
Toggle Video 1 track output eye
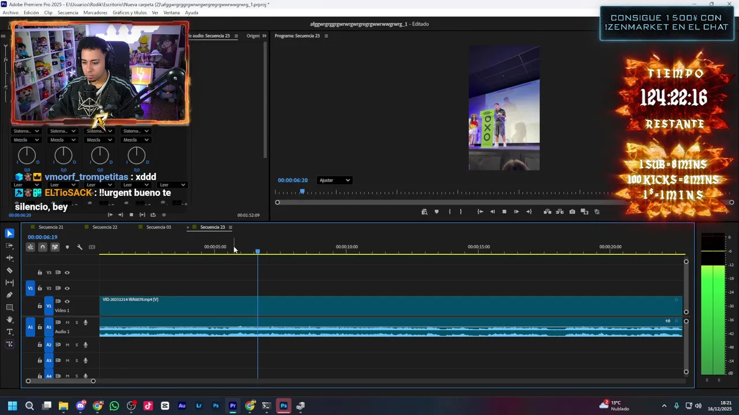[x=67, y=301]
